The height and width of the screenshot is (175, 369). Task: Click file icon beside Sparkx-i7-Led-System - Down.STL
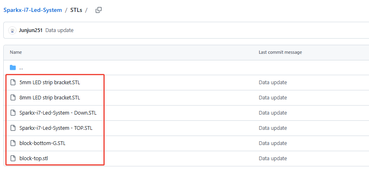click(x=13, y=113)
